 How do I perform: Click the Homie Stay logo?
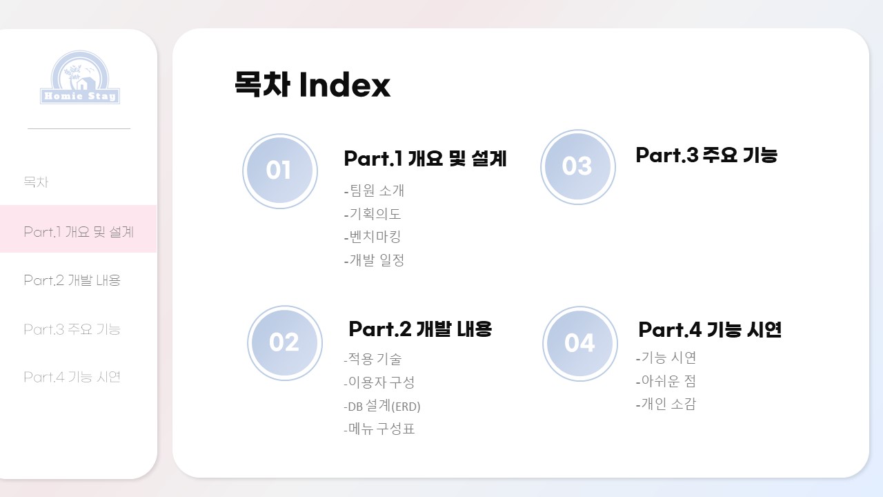pyautogui.click(x=80, y=77)
